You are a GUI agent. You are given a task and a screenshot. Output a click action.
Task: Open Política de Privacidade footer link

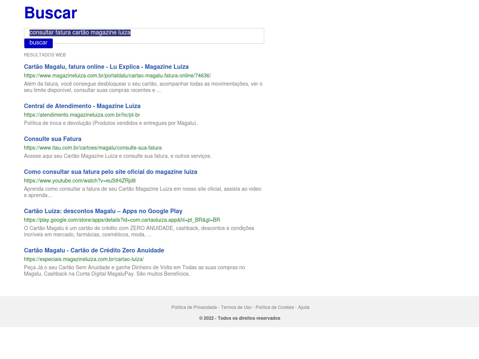pos(194,307)
